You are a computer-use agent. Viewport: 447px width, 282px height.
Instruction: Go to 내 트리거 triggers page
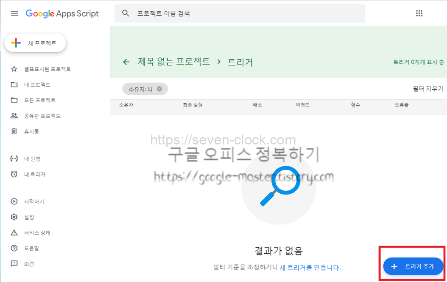pos(34,175)
